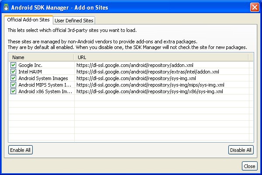Click the repository/addon.xml URL of Google Inc.

click(135, 65)
